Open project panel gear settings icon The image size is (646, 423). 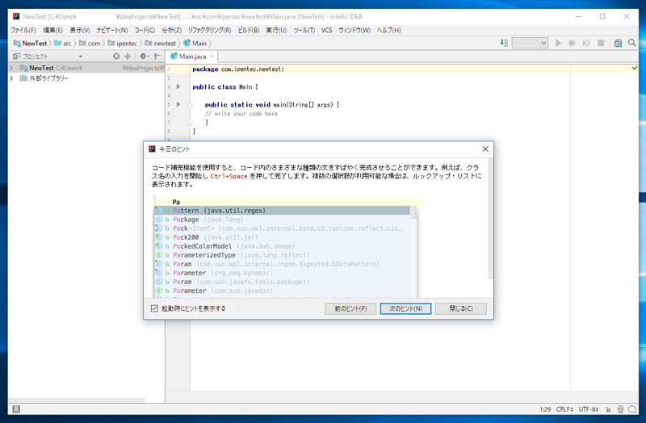click(x=144, y=56)
